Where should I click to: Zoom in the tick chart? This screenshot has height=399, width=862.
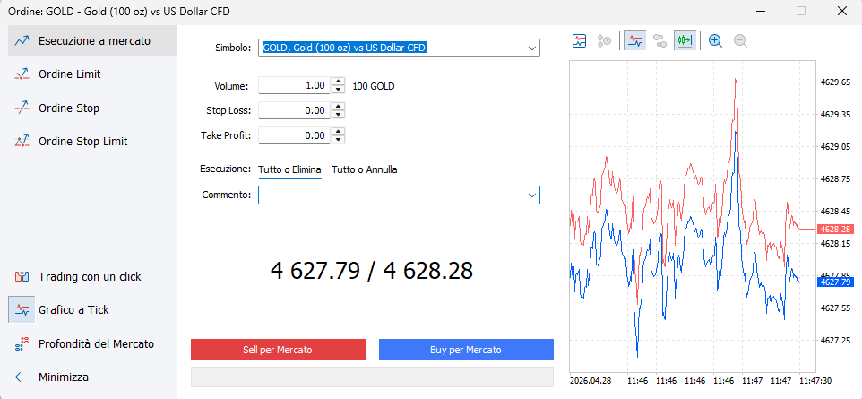pyautogui.click(x=715, y=40)
